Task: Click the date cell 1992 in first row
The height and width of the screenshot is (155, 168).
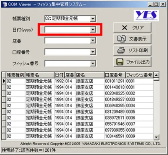Action: pos(59,81)
